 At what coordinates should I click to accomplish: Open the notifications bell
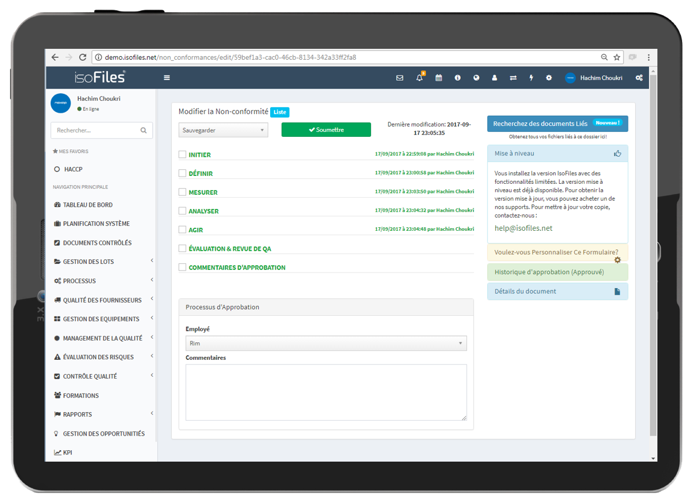419,78
